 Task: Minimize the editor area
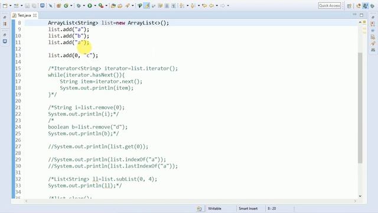(x=354, y=15)
